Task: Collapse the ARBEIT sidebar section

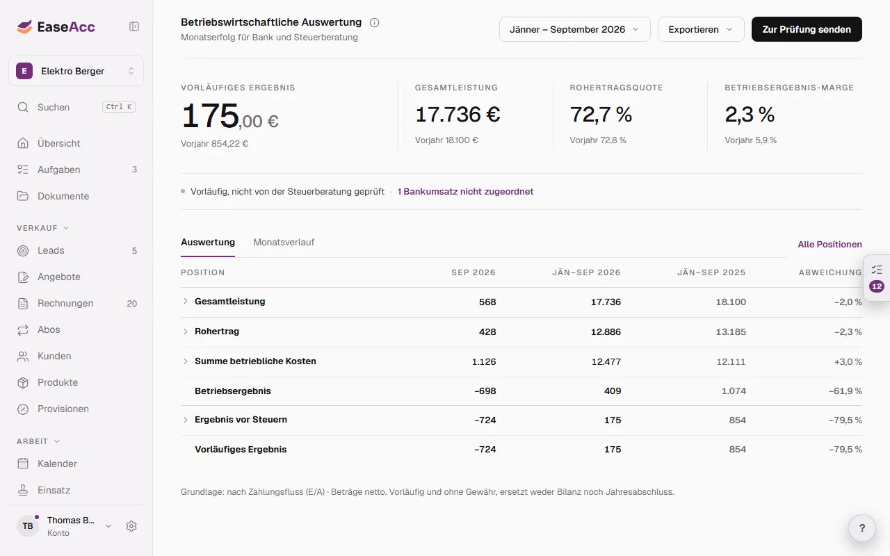Action: [38, 441]
